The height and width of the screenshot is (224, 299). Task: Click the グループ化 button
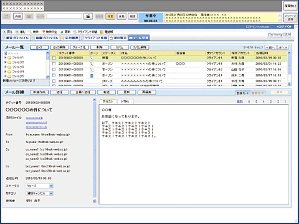point(79,47)
